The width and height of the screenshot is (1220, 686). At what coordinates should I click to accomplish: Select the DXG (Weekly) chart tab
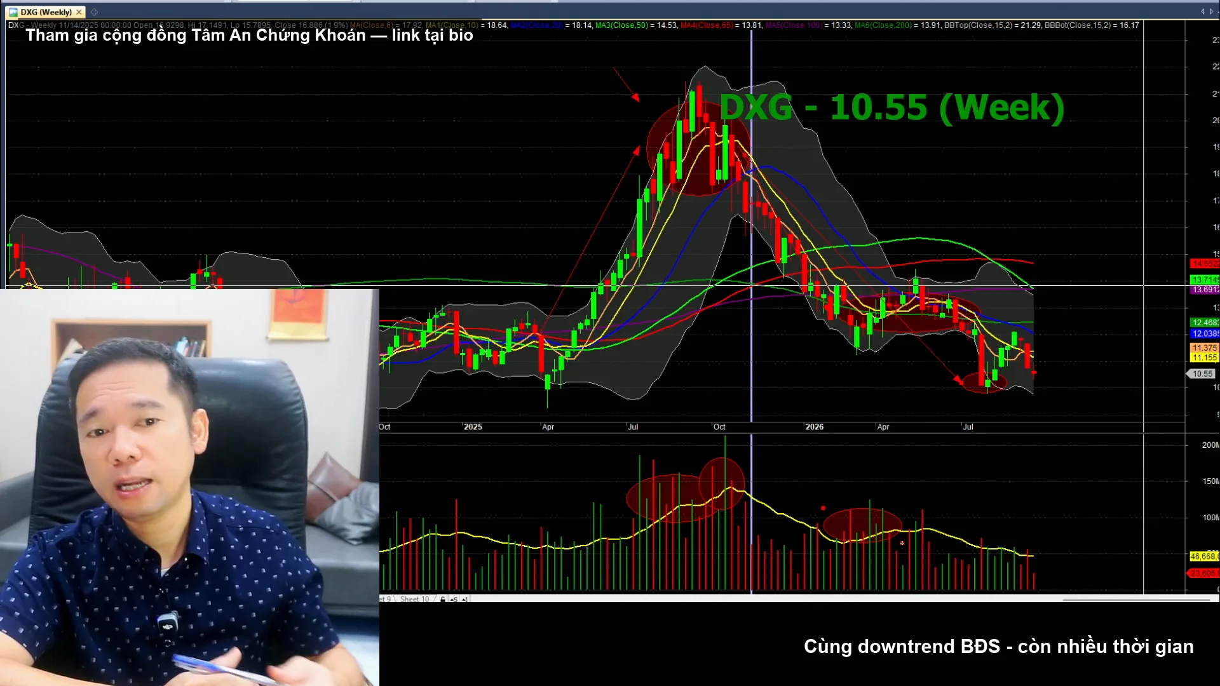(45, 12)
